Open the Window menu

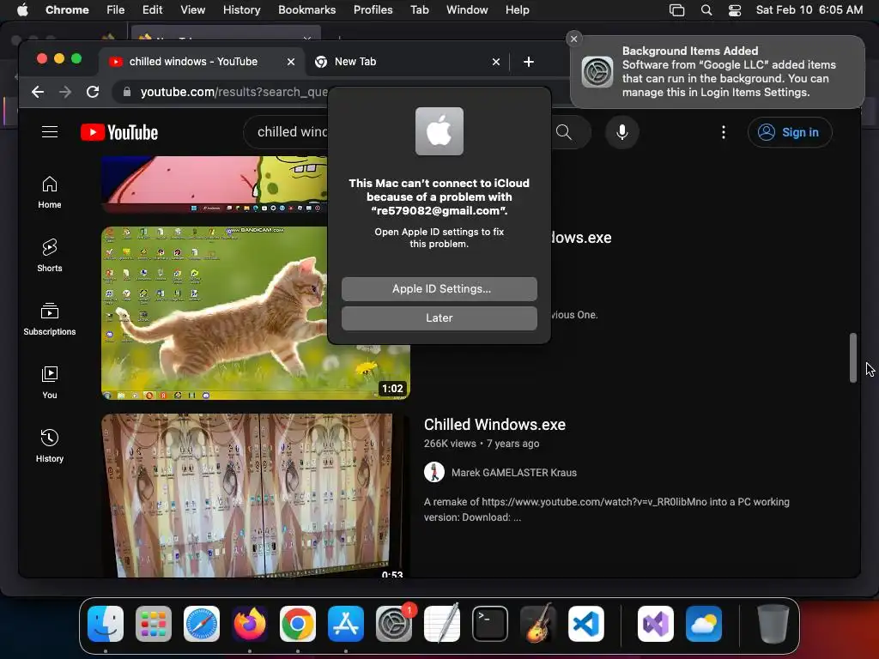point(467,9)
